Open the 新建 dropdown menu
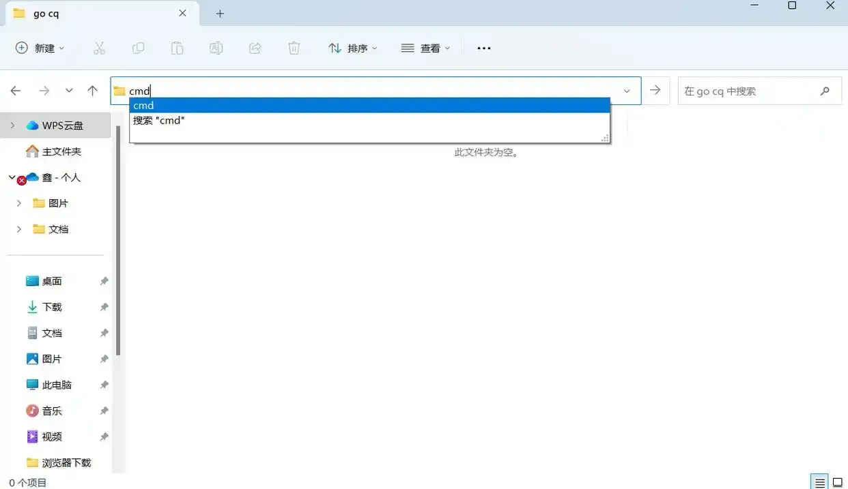This screenshot has height=489, width=848. (40, 48)
